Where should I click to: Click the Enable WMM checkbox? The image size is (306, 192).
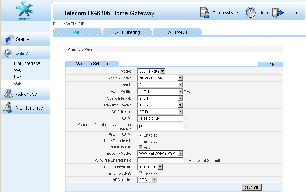(x=141, y=147)
